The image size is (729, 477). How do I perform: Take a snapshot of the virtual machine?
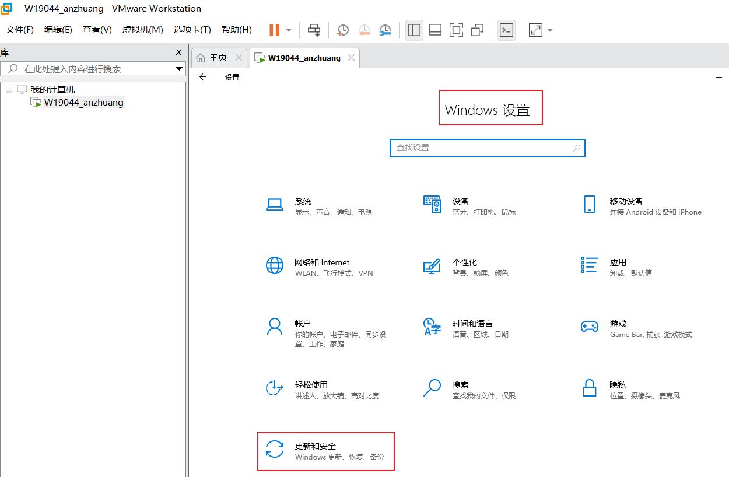pyautogui.click(x=343, y=30)
